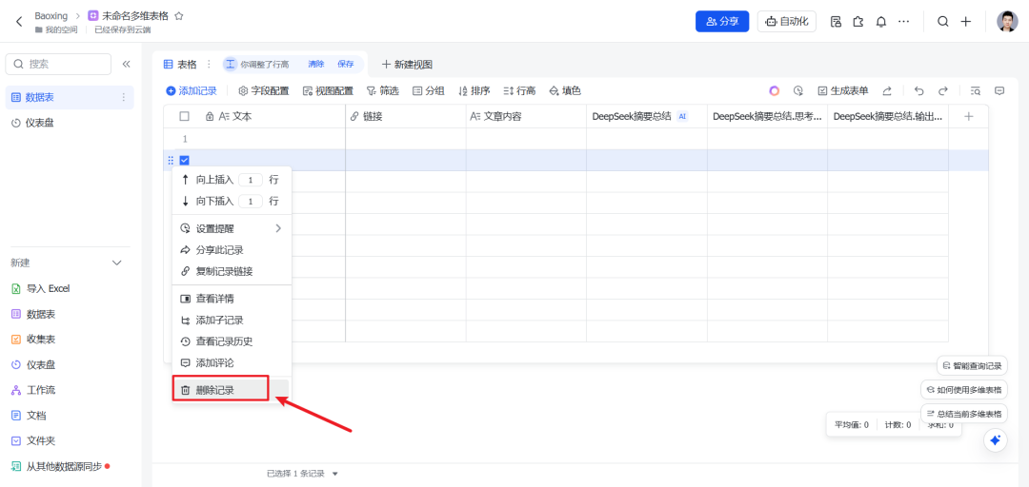Uncheck the selected second row checkbox
The image size is (1029, 487).
point(185,161)
